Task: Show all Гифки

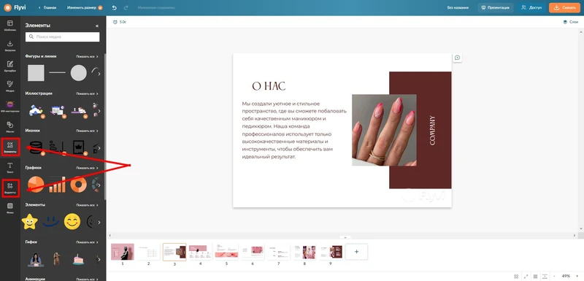Action: pos(87,242)
